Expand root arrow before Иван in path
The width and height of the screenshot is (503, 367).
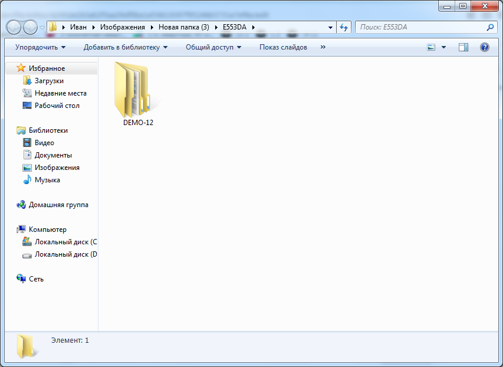click(64, 27)
